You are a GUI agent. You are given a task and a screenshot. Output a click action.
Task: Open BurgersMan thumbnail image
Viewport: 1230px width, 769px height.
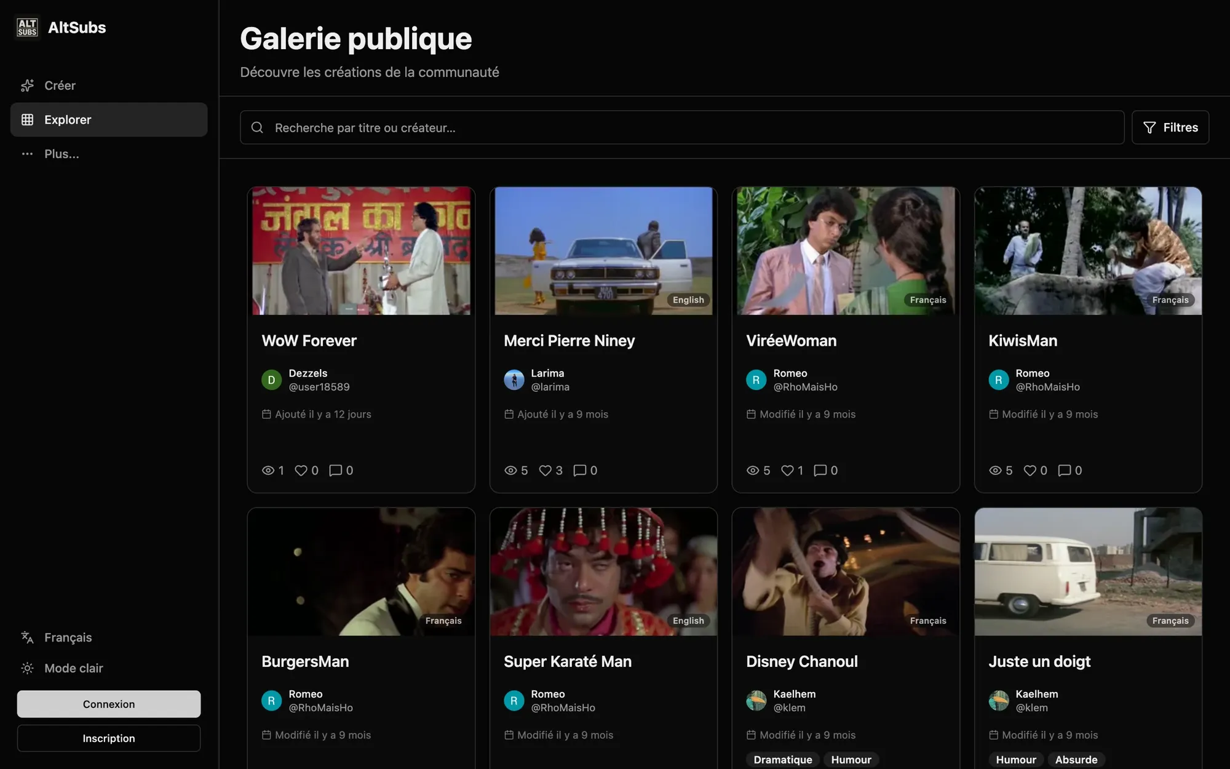[x=361, y=572]
